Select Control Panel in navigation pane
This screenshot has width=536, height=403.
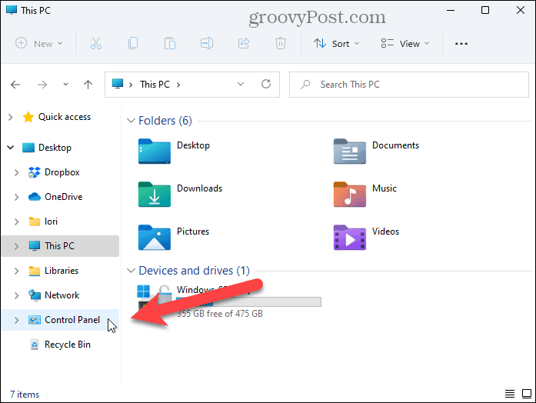(x=61, y=320)
